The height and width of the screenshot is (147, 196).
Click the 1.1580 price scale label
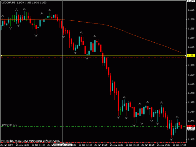(191, 38)
